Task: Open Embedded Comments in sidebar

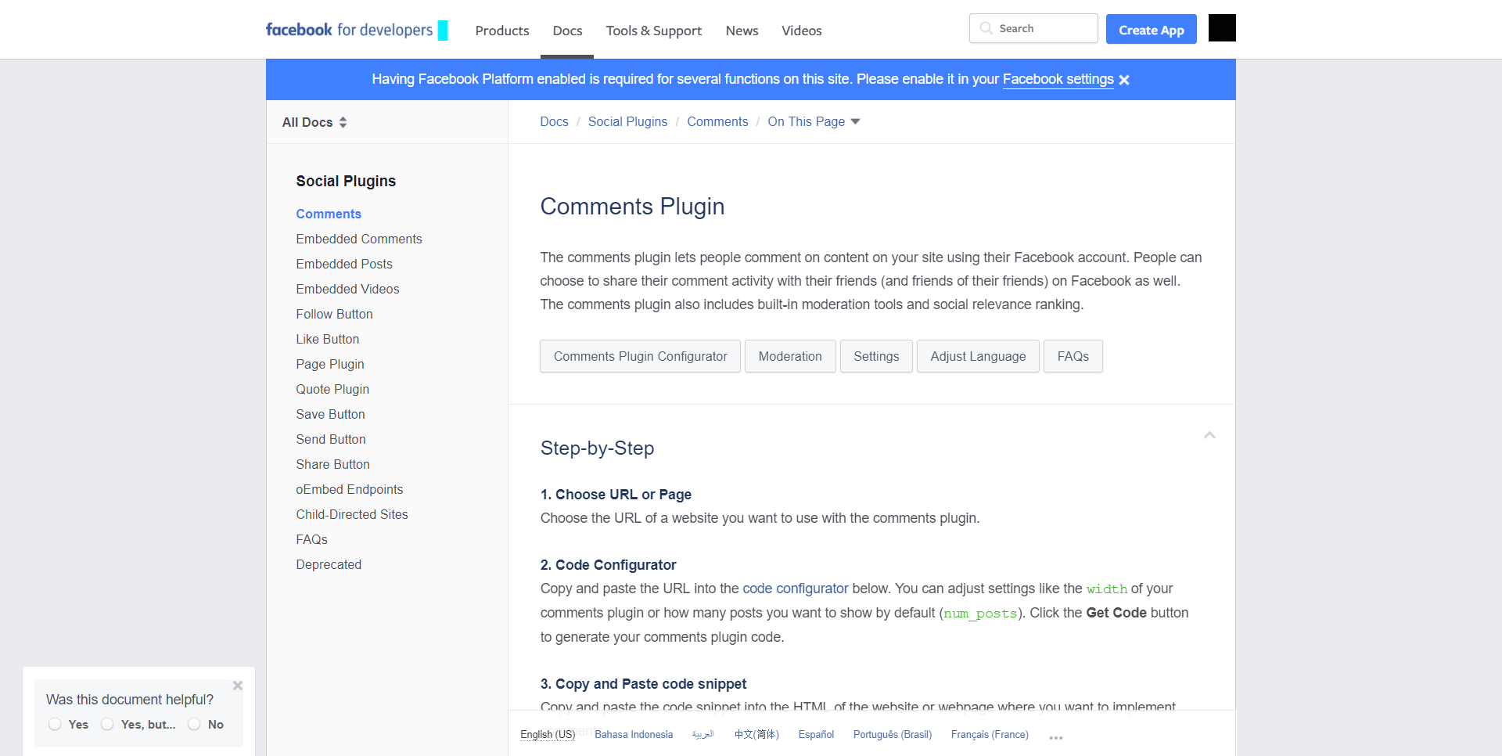Action: pyautogui.click(x=359, y=239)
